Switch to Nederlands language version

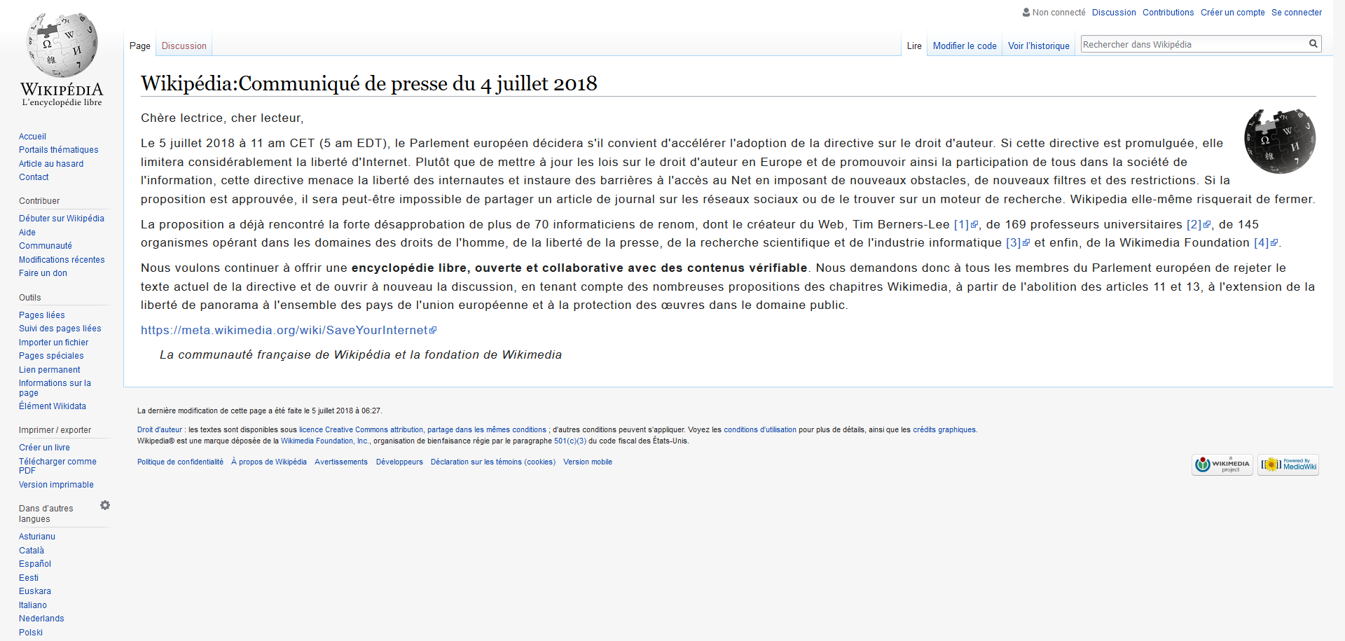tap(41, 619)
